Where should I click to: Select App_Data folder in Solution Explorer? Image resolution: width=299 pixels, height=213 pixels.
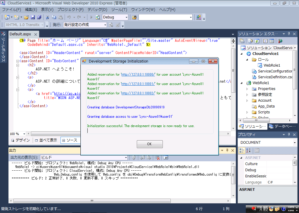click(x=266, y=106)
